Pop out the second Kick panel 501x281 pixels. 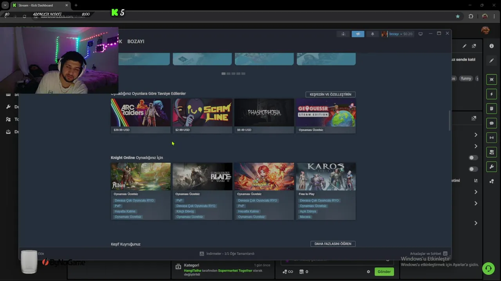click(474, 118)
